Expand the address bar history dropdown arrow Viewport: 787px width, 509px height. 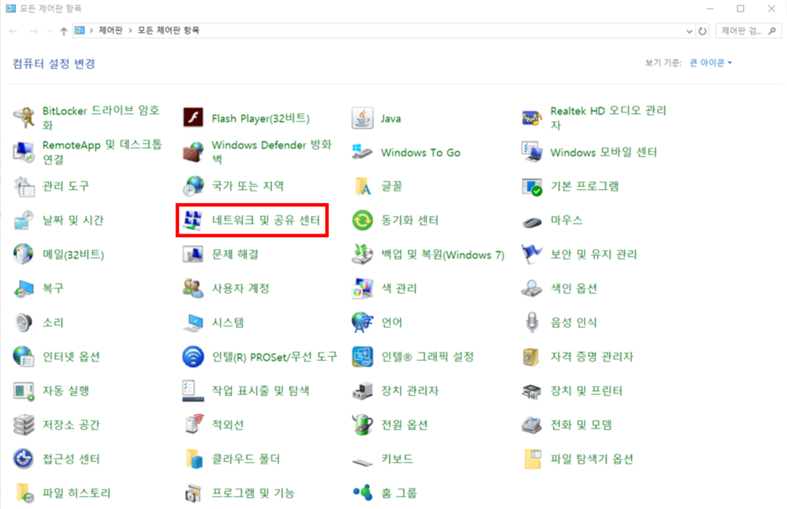(x=689, y=31)
